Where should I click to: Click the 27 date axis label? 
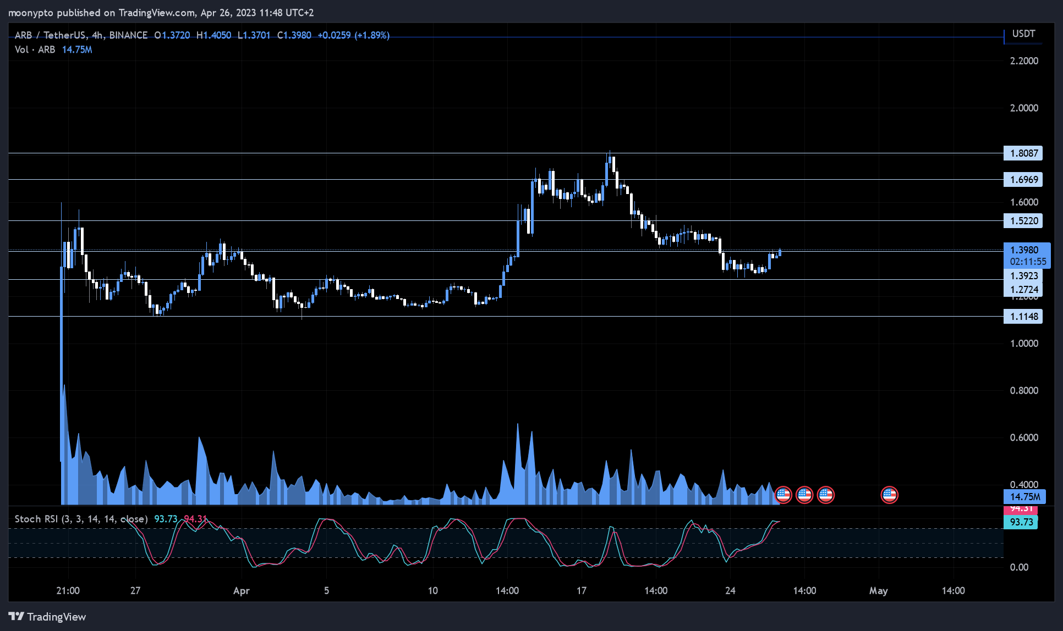click(135, 591)
